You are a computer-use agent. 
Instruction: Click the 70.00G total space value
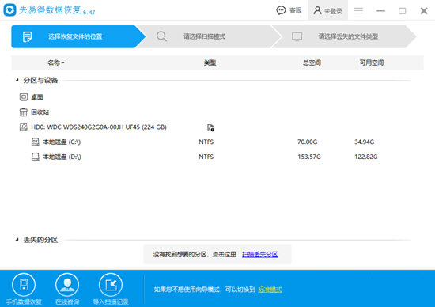tap(308, 142)
